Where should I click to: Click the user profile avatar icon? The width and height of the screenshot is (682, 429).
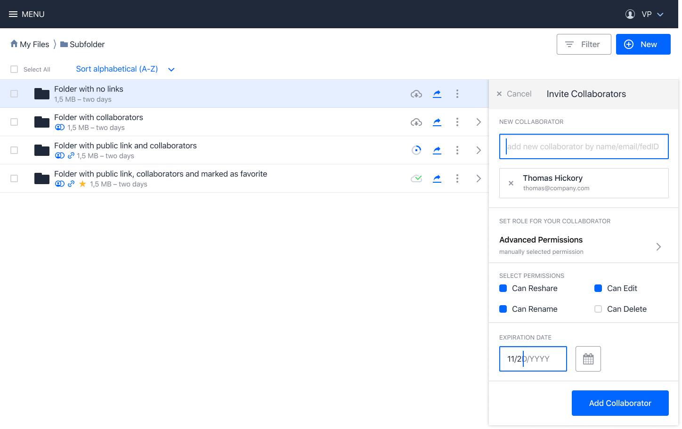(630, 14)
